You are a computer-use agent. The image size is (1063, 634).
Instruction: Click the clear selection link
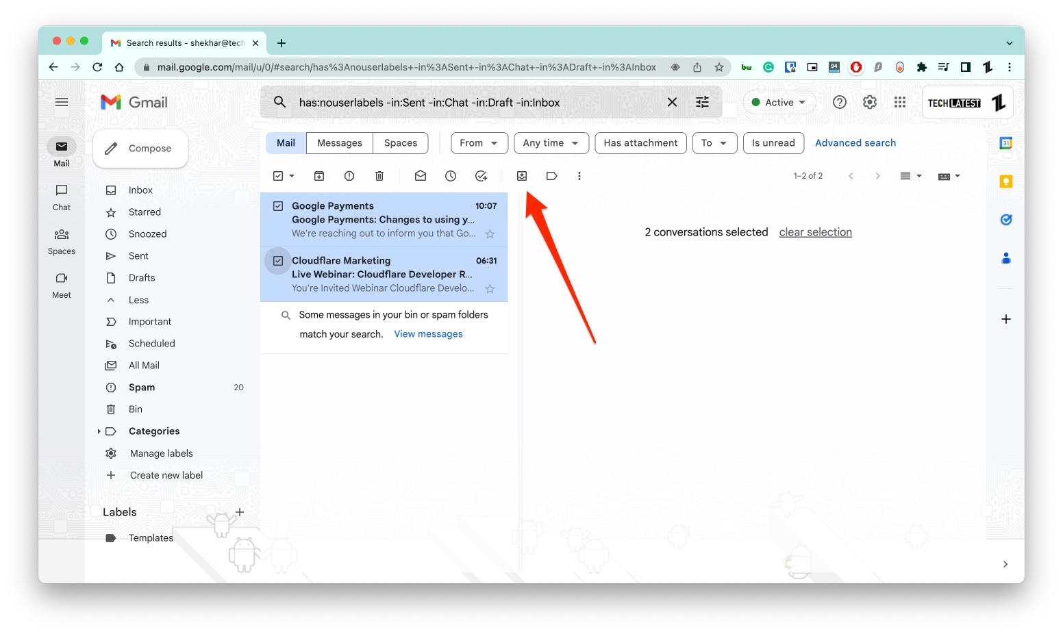click(815, 232)
